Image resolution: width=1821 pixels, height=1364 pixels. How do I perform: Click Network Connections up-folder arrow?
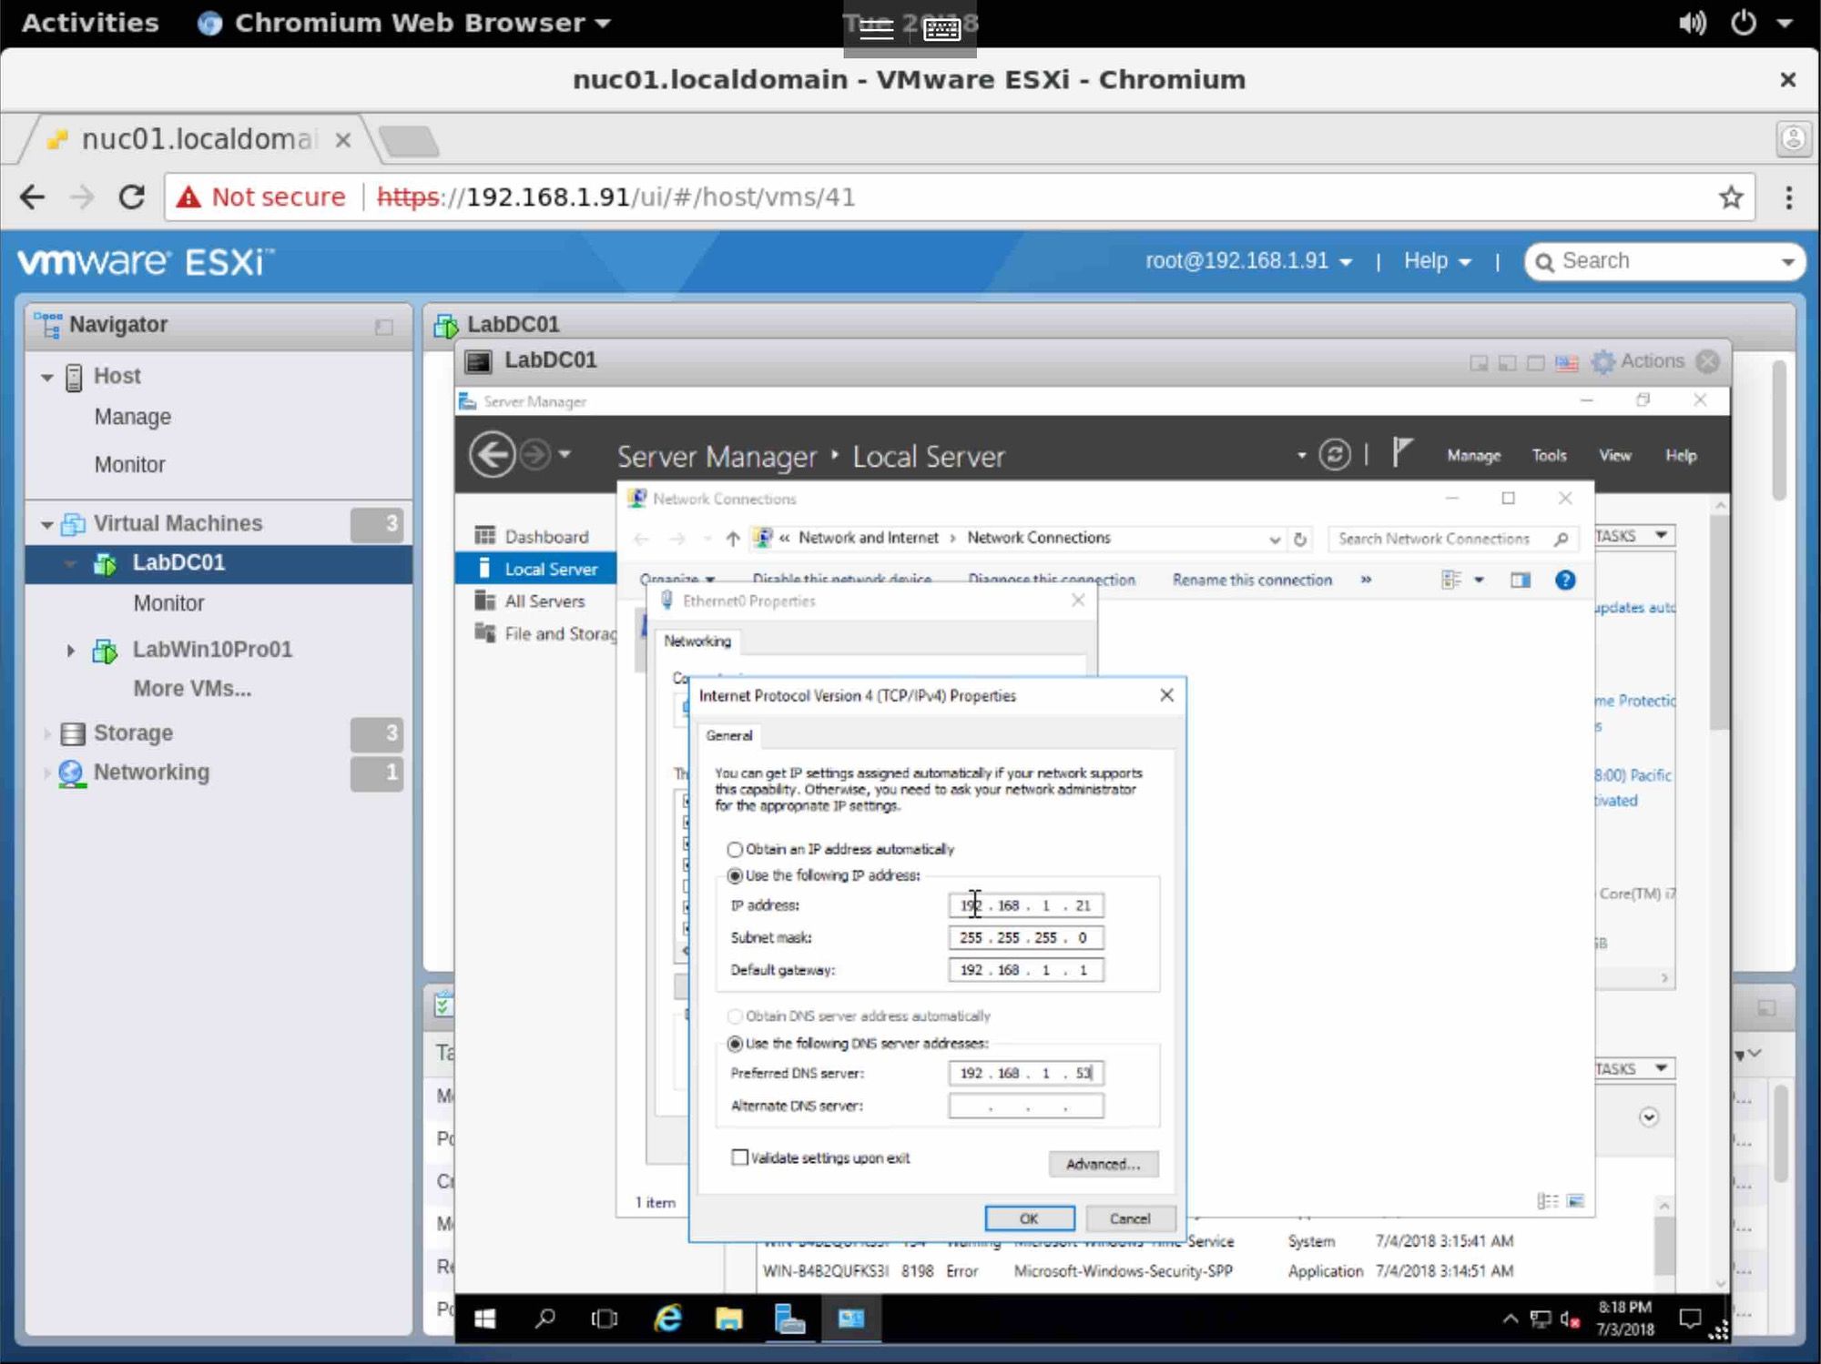click(732, 539)
